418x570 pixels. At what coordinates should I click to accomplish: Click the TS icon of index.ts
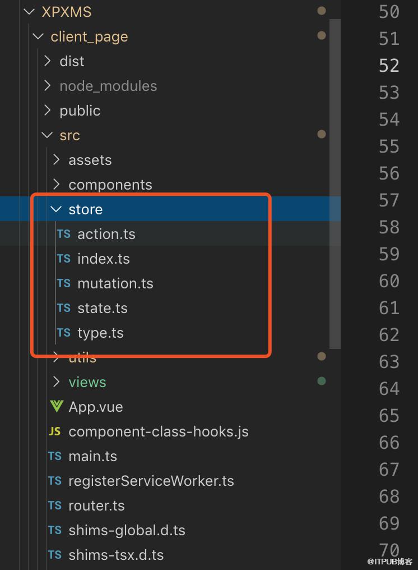pos(64,259)
